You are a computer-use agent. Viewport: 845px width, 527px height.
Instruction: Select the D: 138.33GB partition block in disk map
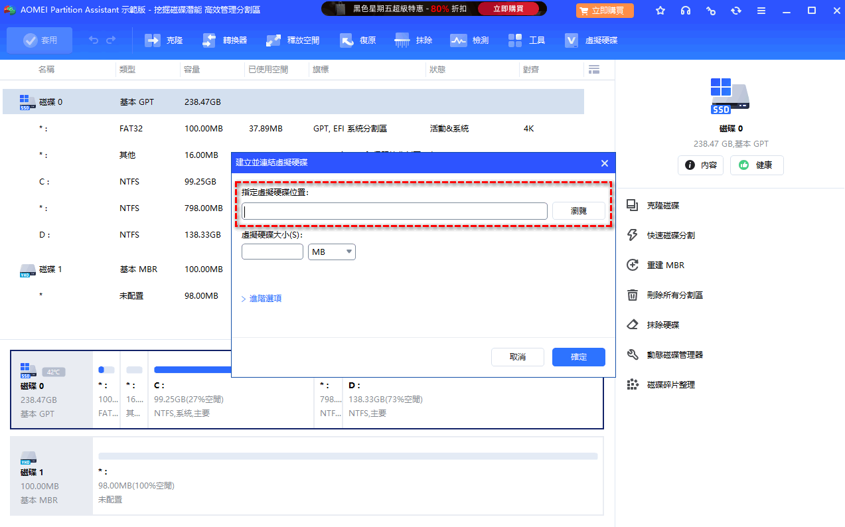click(473, 390)
